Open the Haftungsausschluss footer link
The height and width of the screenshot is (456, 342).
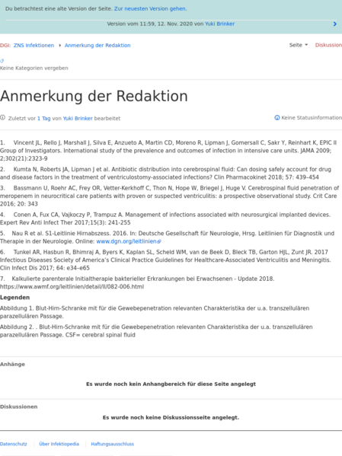click(x=113, y=444)
